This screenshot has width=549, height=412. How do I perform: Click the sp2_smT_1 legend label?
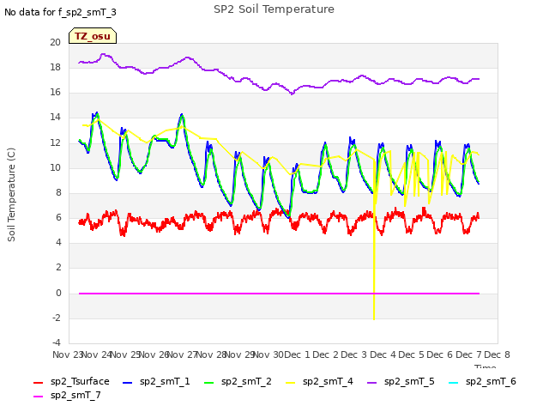(x=165, y=381)
